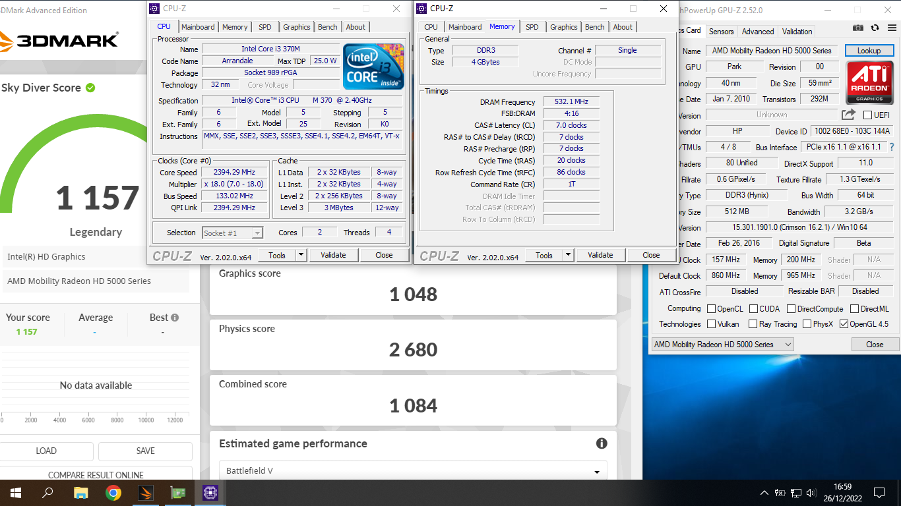Open taskbar search magnifier
901x506 pixels.
click(47, 492)
